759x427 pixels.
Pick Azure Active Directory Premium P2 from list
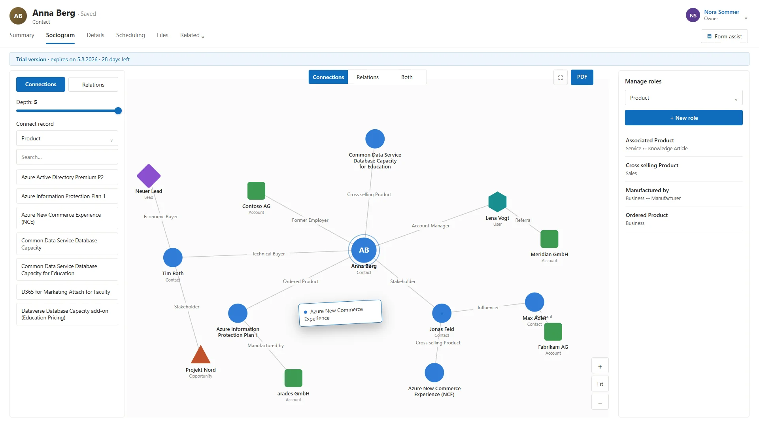click(x=67, y=177)
